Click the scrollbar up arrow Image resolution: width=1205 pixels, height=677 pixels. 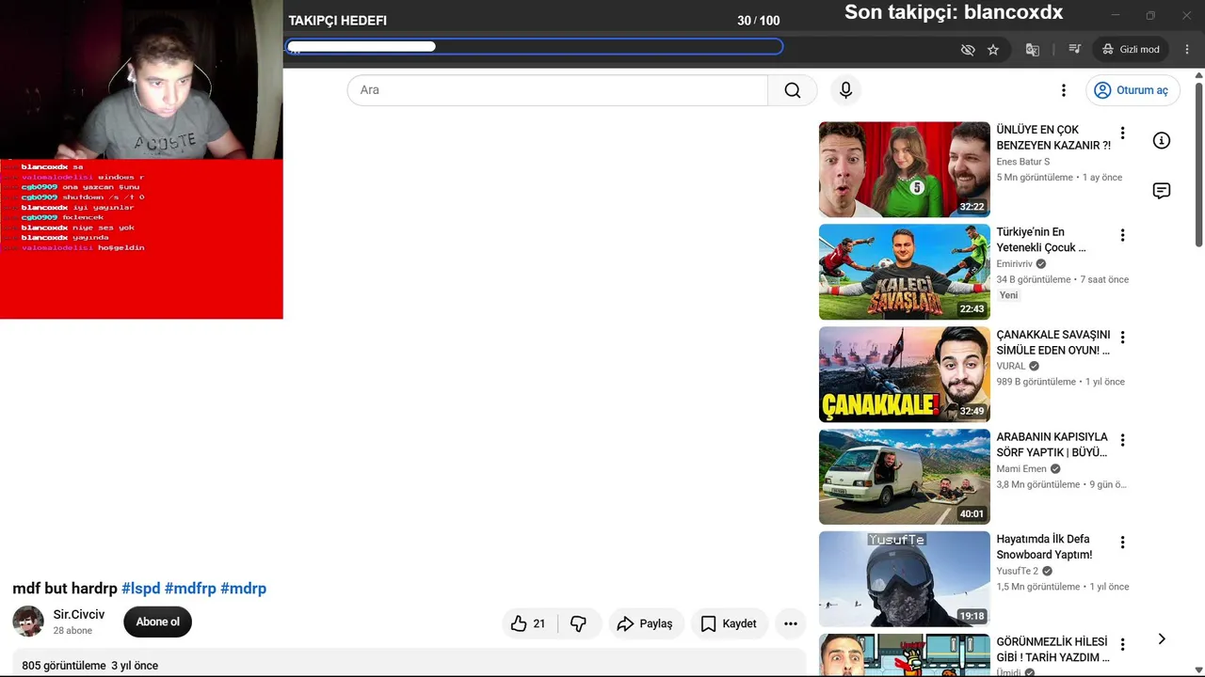(1199, 75)
